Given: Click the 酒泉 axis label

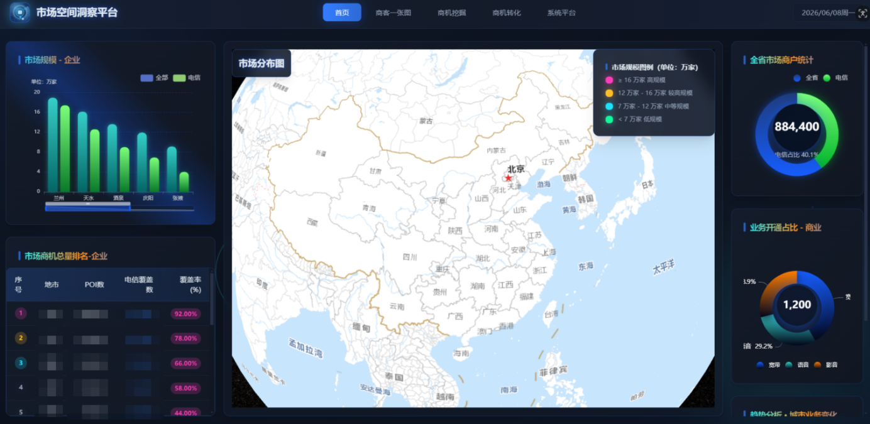Looking at the screenshot, I should (x=118, y=198).
